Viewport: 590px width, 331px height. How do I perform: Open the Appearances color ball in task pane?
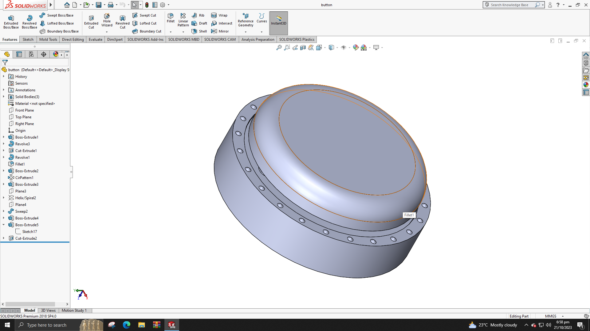click(x=586, y=85)
